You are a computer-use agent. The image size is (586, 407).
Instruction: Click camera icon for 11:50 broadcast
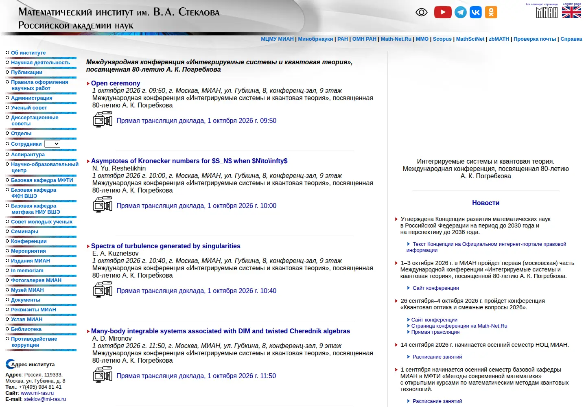point(103,375)
